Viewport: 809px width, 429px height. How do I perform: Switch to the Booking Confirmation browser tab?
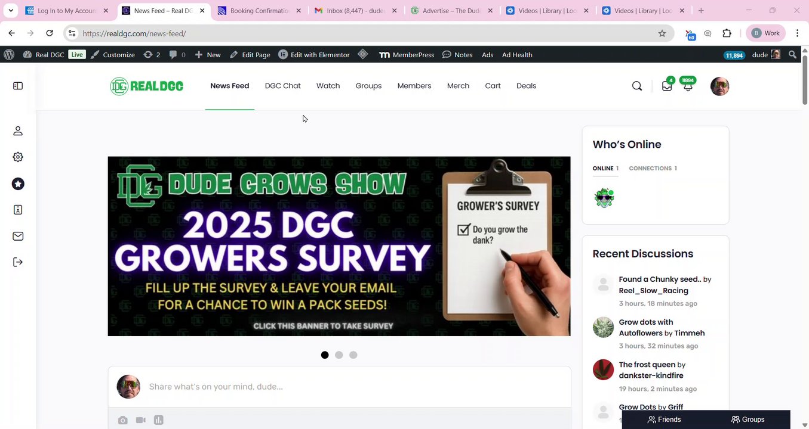(x=260, y=11)
